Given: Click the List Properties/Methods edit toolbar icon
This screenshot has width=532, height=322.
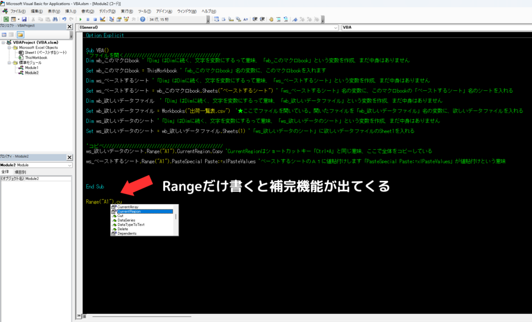Looking at the screenshot, I should pos(216,19).
